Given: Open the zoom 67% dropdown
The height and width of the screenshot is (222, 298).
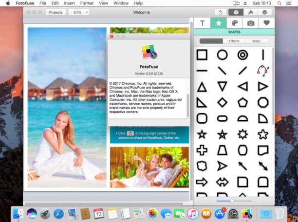Looking at the screenshot, I should (79, 12).
